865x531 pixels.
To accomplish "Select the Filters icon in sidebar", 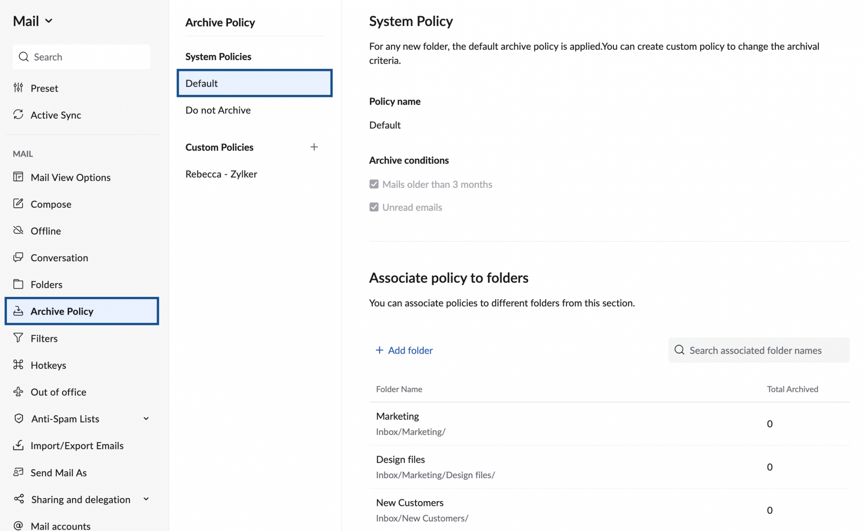I will click(18, 338).
